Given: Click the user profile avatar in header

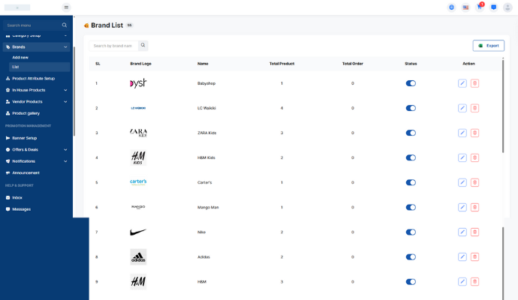Looking at the screenshot, I should click(507, 7).
